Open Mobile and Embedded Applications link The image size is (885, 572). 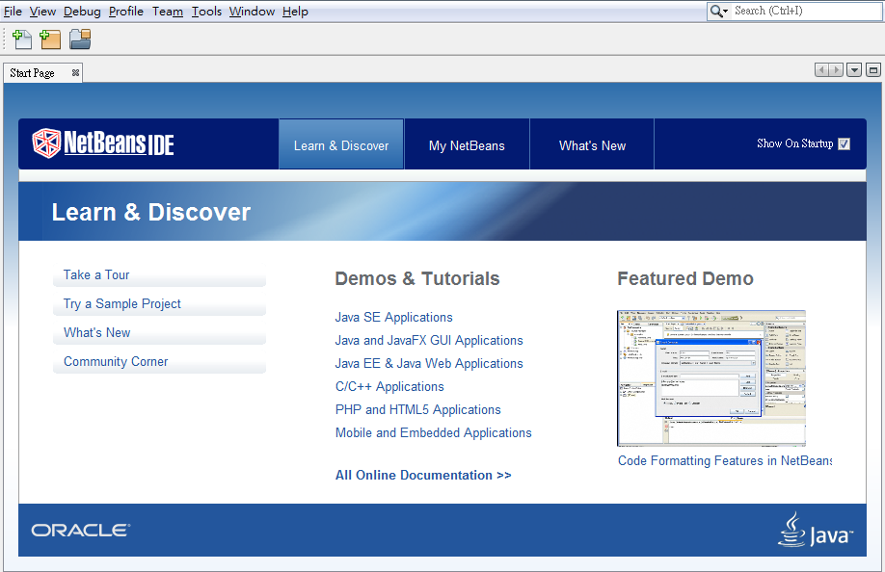pos(434,432)
